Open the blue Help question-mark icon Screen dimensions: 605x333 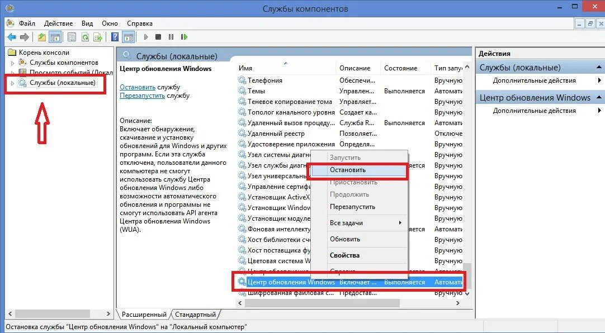point(115,37)
